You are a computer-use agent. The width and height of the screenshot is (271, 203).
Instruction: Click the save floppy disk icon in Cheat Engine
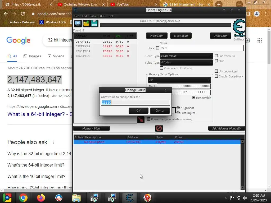pyautogui.click(x=94, y=24)
